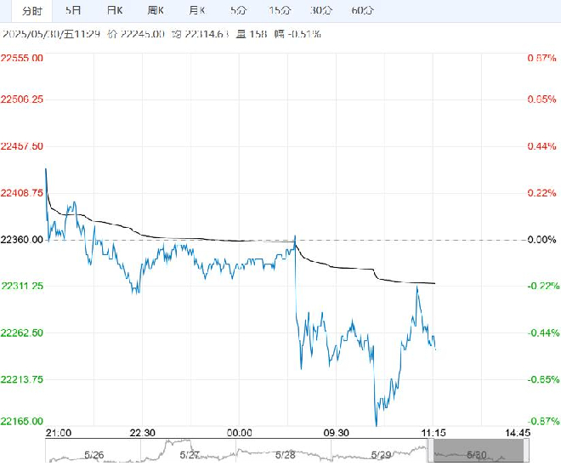Click the 22360.00 baseline price label
Viewport: 561px width, 466px height.
coord(22,240)
